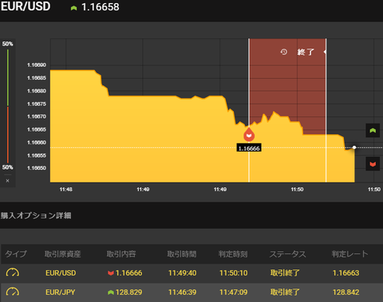This screenshot has width=383, height=302.
Task: Click the red entry marker on chart
Action: tap(249, 134)
